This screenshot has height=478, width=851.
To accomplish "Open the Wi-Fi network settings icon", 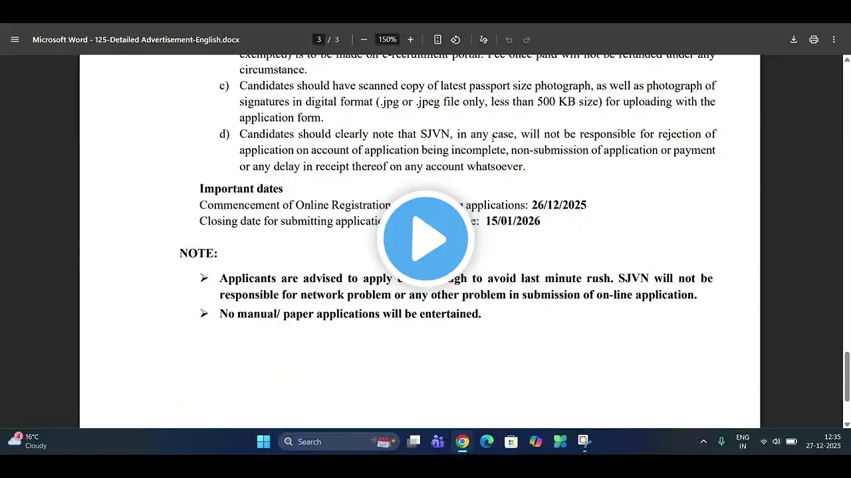I will (763, 441).
